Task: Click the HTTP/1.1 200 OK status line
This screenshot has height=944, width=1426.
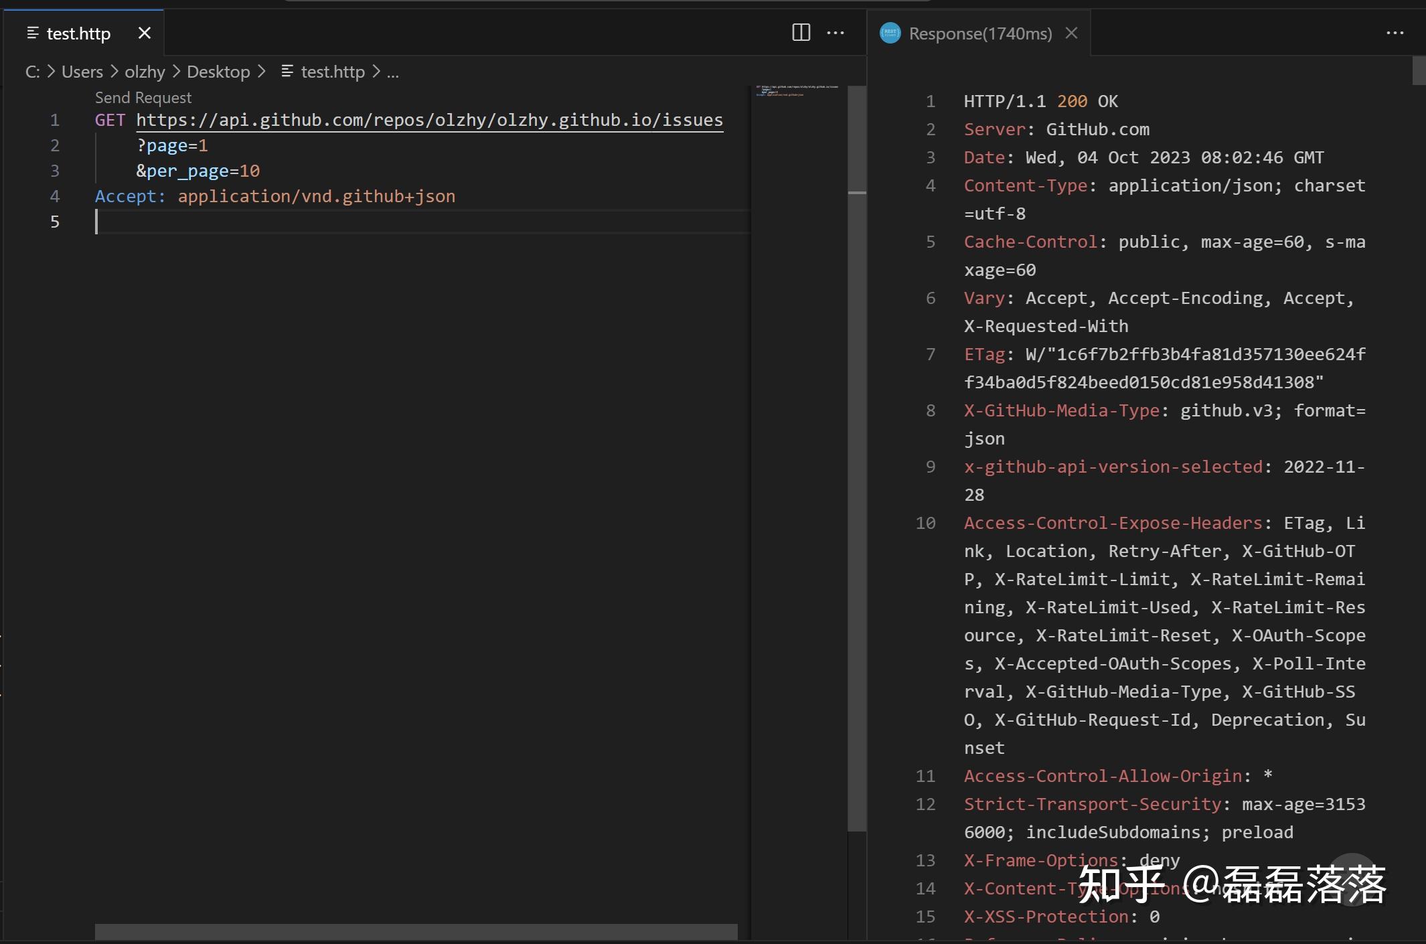Action: [x=1041, y=101]
